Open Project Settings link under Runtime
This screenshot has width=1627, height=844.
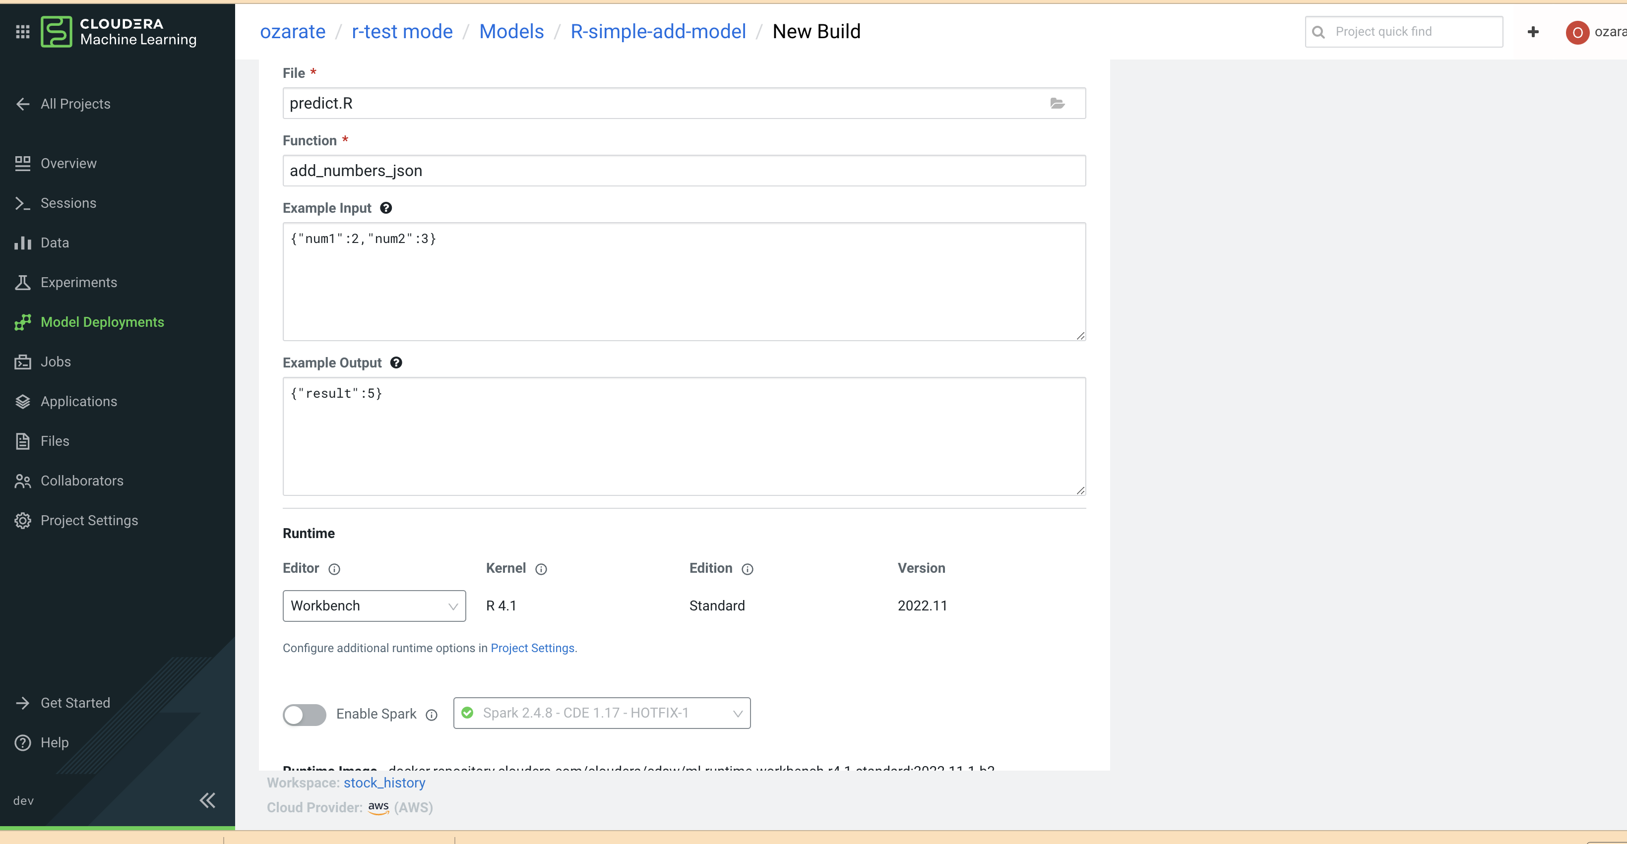[x=532, y=648]
